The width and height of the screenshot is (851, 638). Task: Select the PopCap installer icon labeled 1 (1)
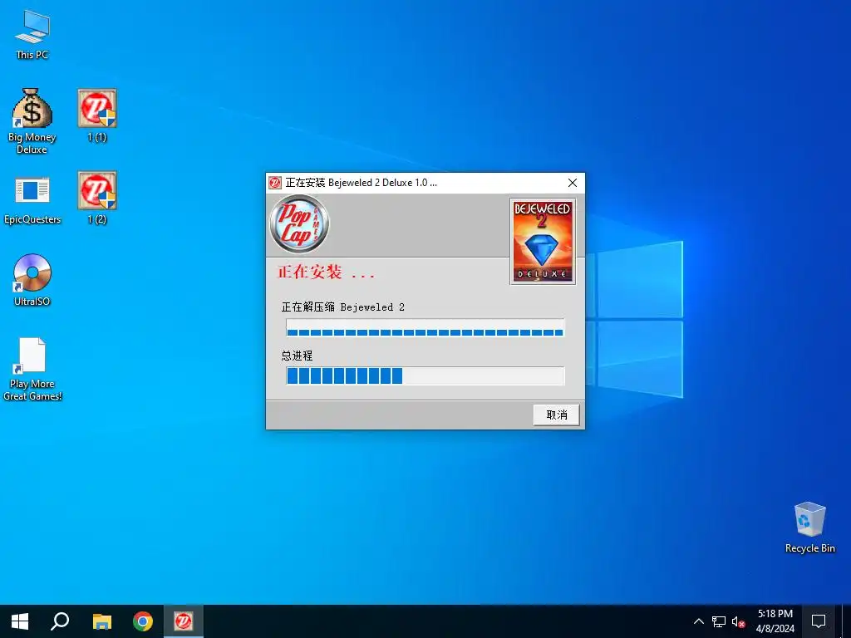pyautogui.click(x=97, y=116)
